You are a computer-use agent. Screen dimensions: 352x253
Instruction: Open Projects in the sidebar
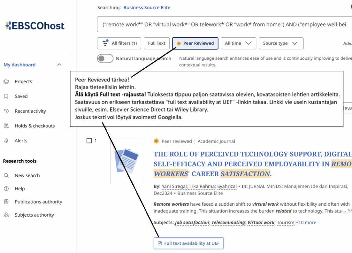pos(23,81)
